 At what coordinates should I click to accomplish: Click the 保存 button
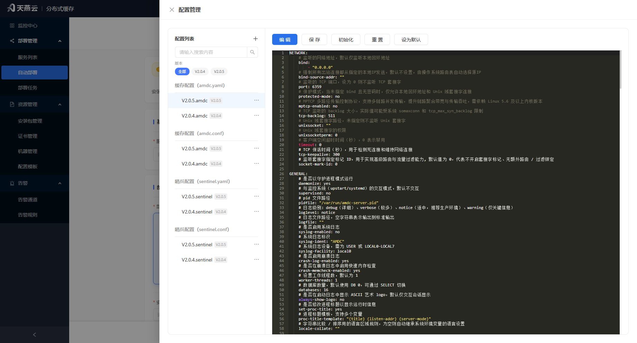click(314, 39)
